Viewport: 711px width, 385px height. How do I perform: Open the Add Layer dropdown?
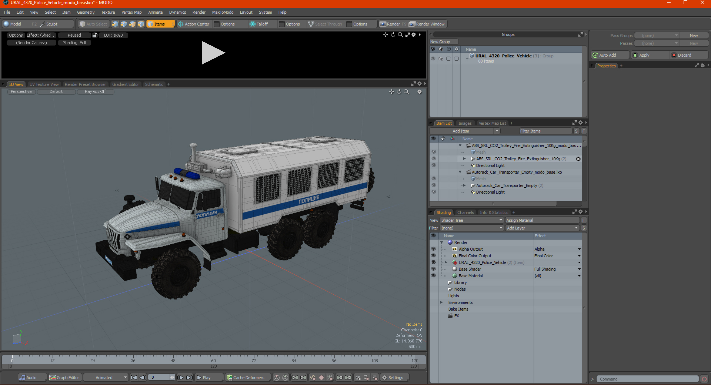[542, 228]
